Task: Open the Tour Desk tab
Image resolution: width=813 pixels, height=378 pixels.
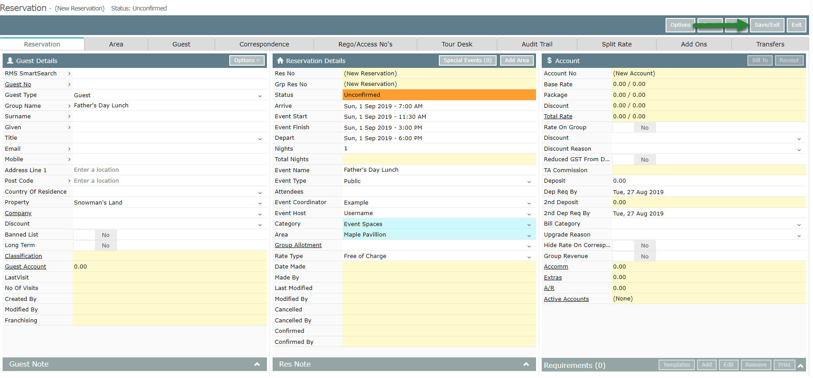Action: [457, 44]
